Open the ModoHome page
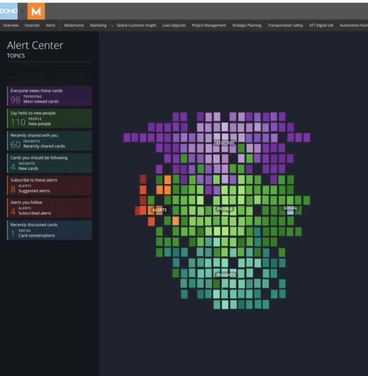The height and width of the screenshot is (376, 368). coord(74,25)
